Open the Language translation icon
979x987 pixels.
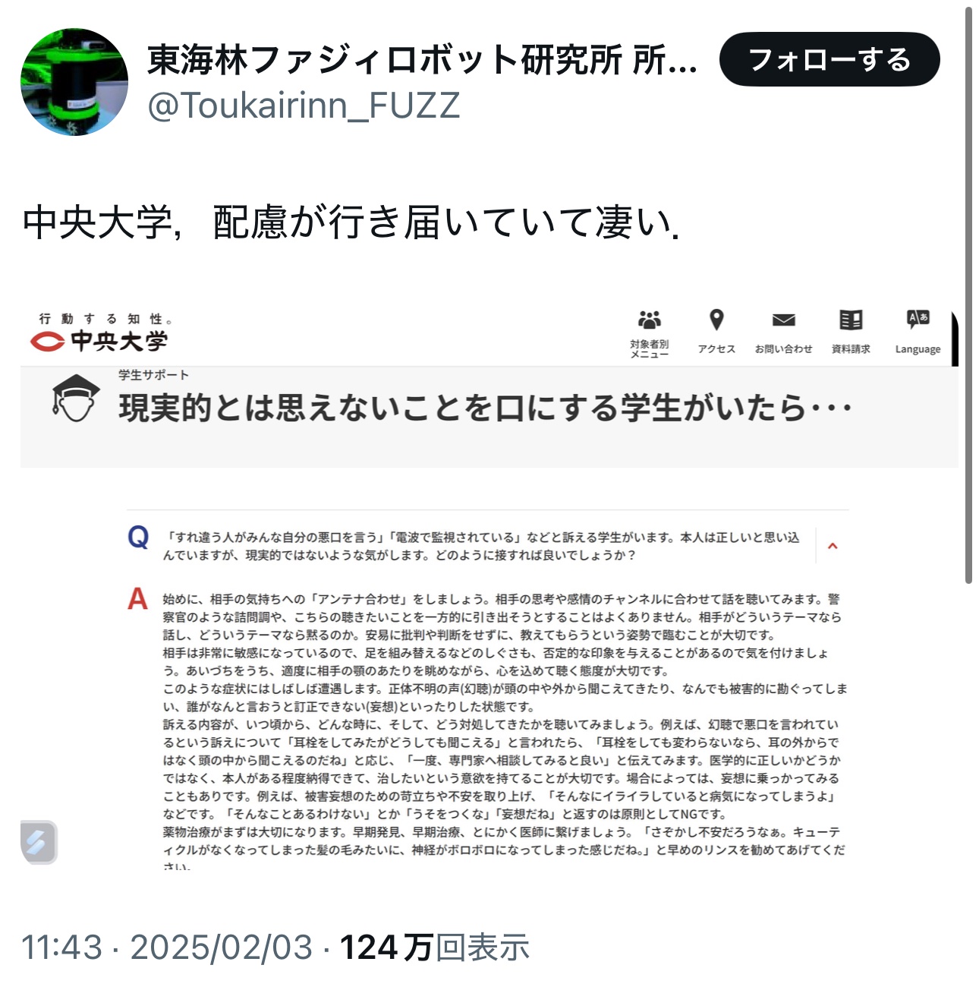click(918, 319)
